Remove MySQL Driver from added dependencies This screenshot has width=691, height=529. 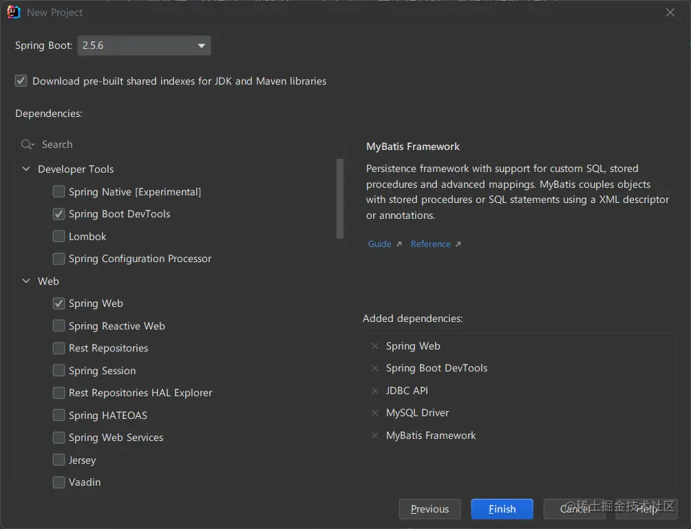tap(375, 413)
